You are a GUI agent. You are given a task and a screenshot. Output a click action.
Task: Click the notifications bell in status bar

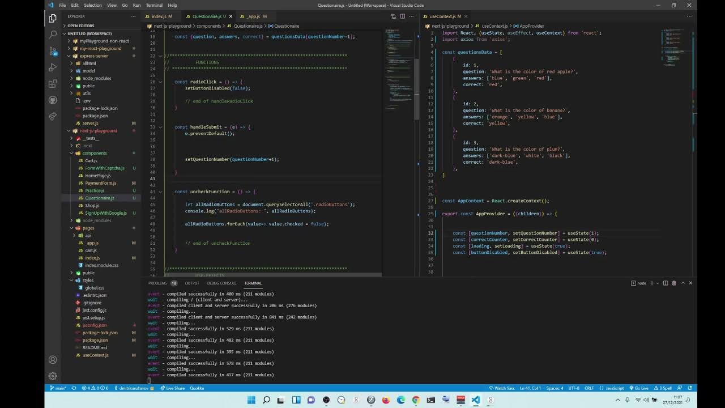tap(690, 388)
